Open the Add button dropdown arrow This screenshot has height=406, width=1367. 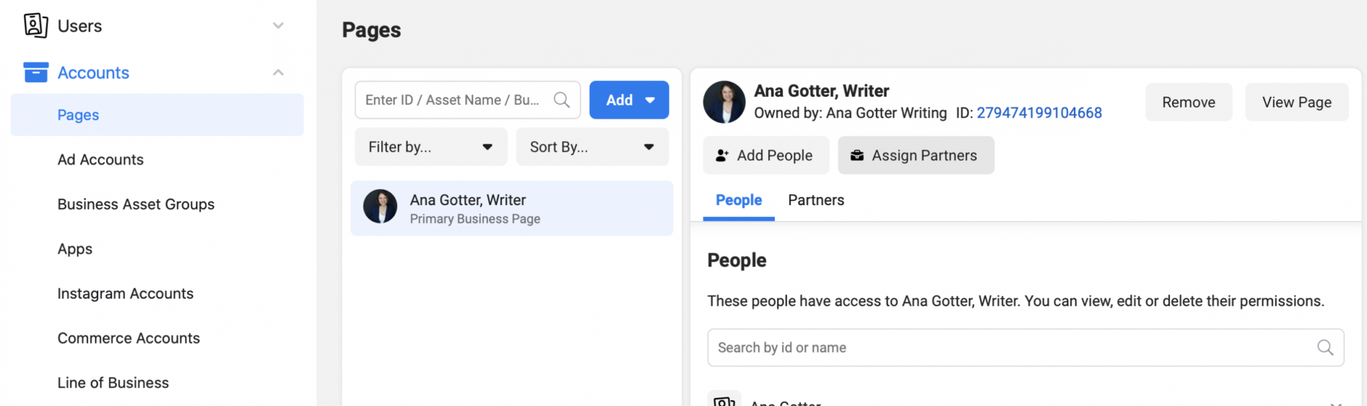pyautogui.click(x=649, y=100)
